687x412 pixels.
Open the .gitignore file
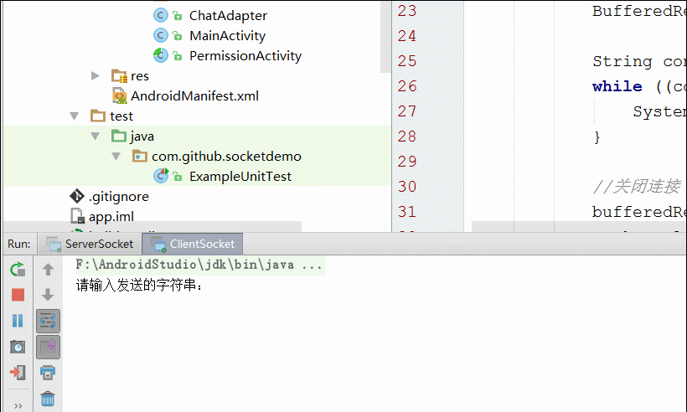119,197
